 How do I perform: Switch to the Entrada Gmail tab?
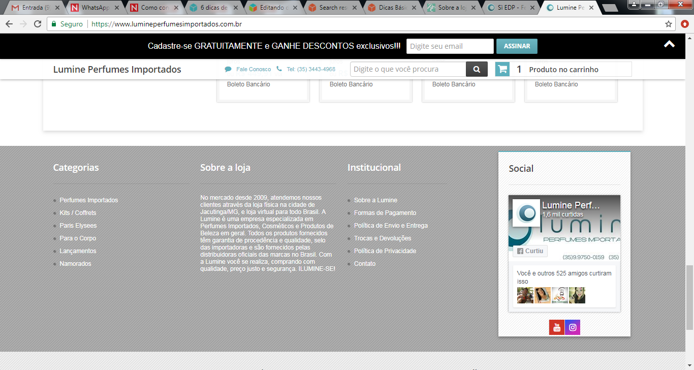pyautogui.click(x=36, y=8)
